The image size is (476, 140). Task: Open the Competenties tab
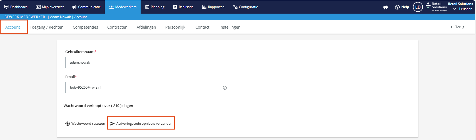[85, 27]
